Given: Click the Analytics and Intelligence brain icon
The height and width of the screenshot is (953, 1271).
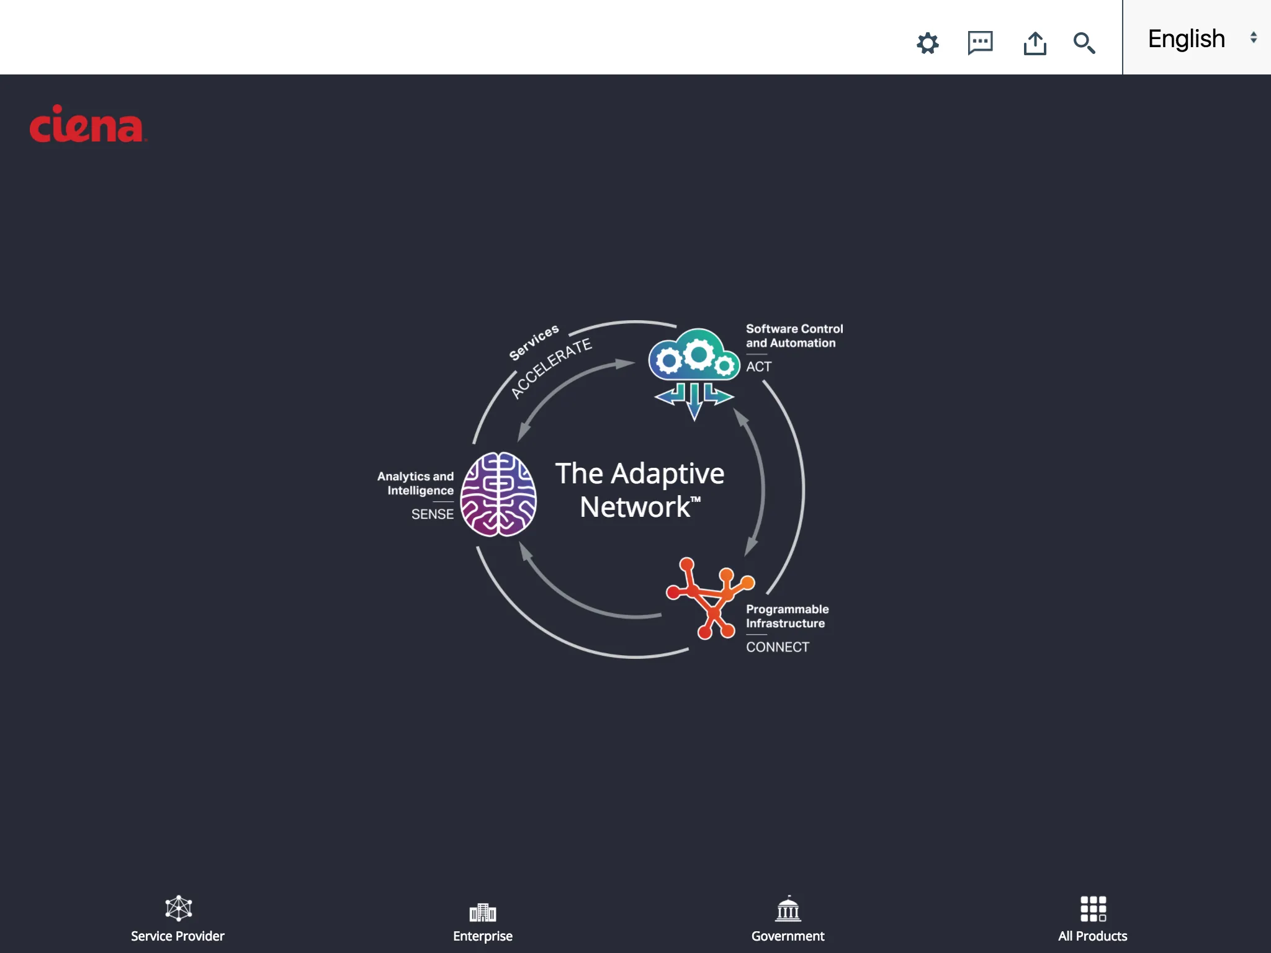Looking at the screenshot, I should 493,491.
